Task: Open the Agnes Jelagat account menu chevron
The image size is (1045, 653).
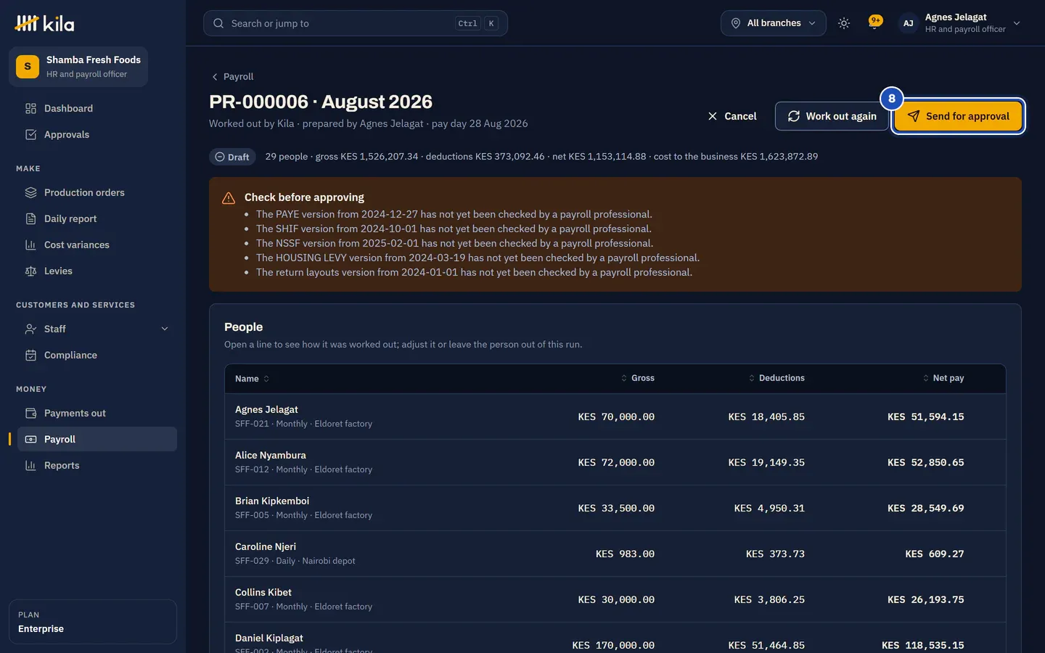Action: [1017, 23]
